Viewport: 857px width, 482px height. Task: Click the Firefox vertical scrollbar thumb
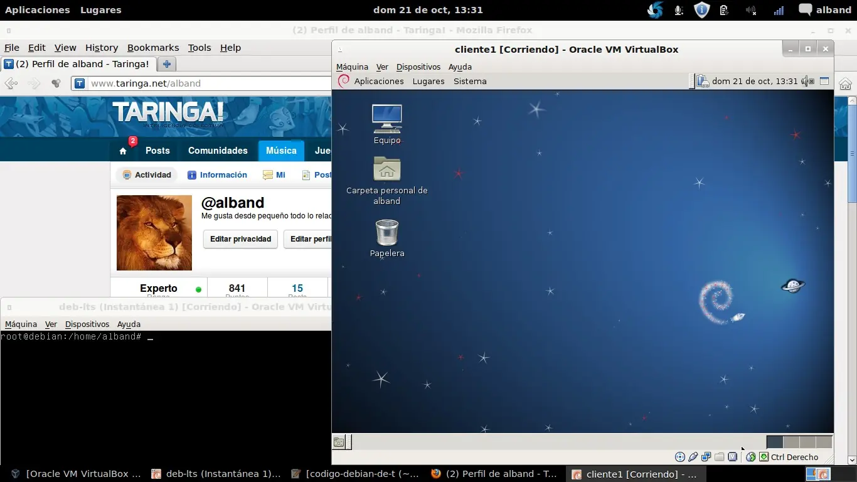pyautogui.click(x=852, y=154)
